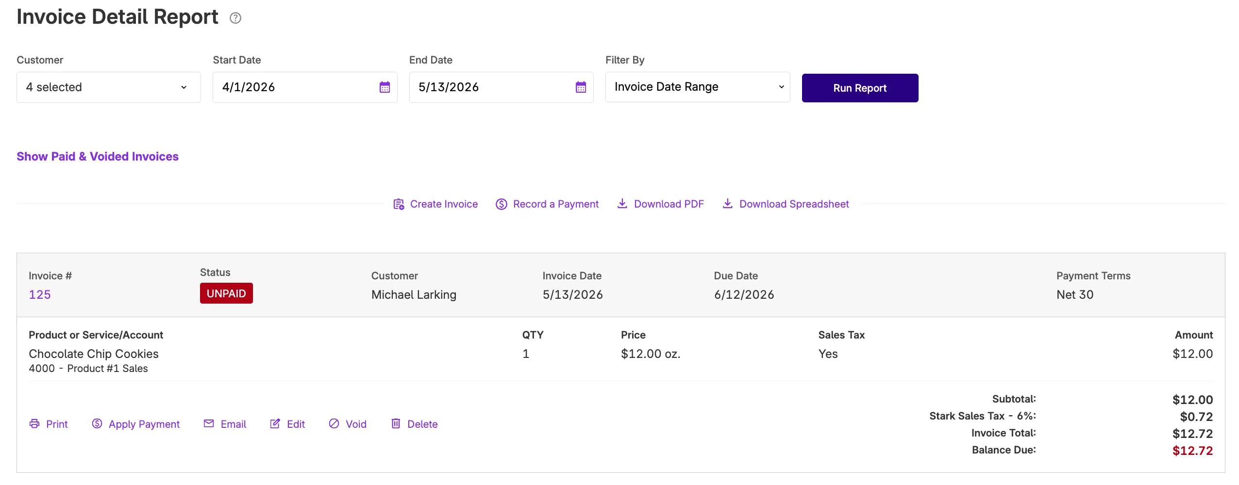1239x485 pixels.
Task: Click the Sales Tax value Yes
Action: 828,354
